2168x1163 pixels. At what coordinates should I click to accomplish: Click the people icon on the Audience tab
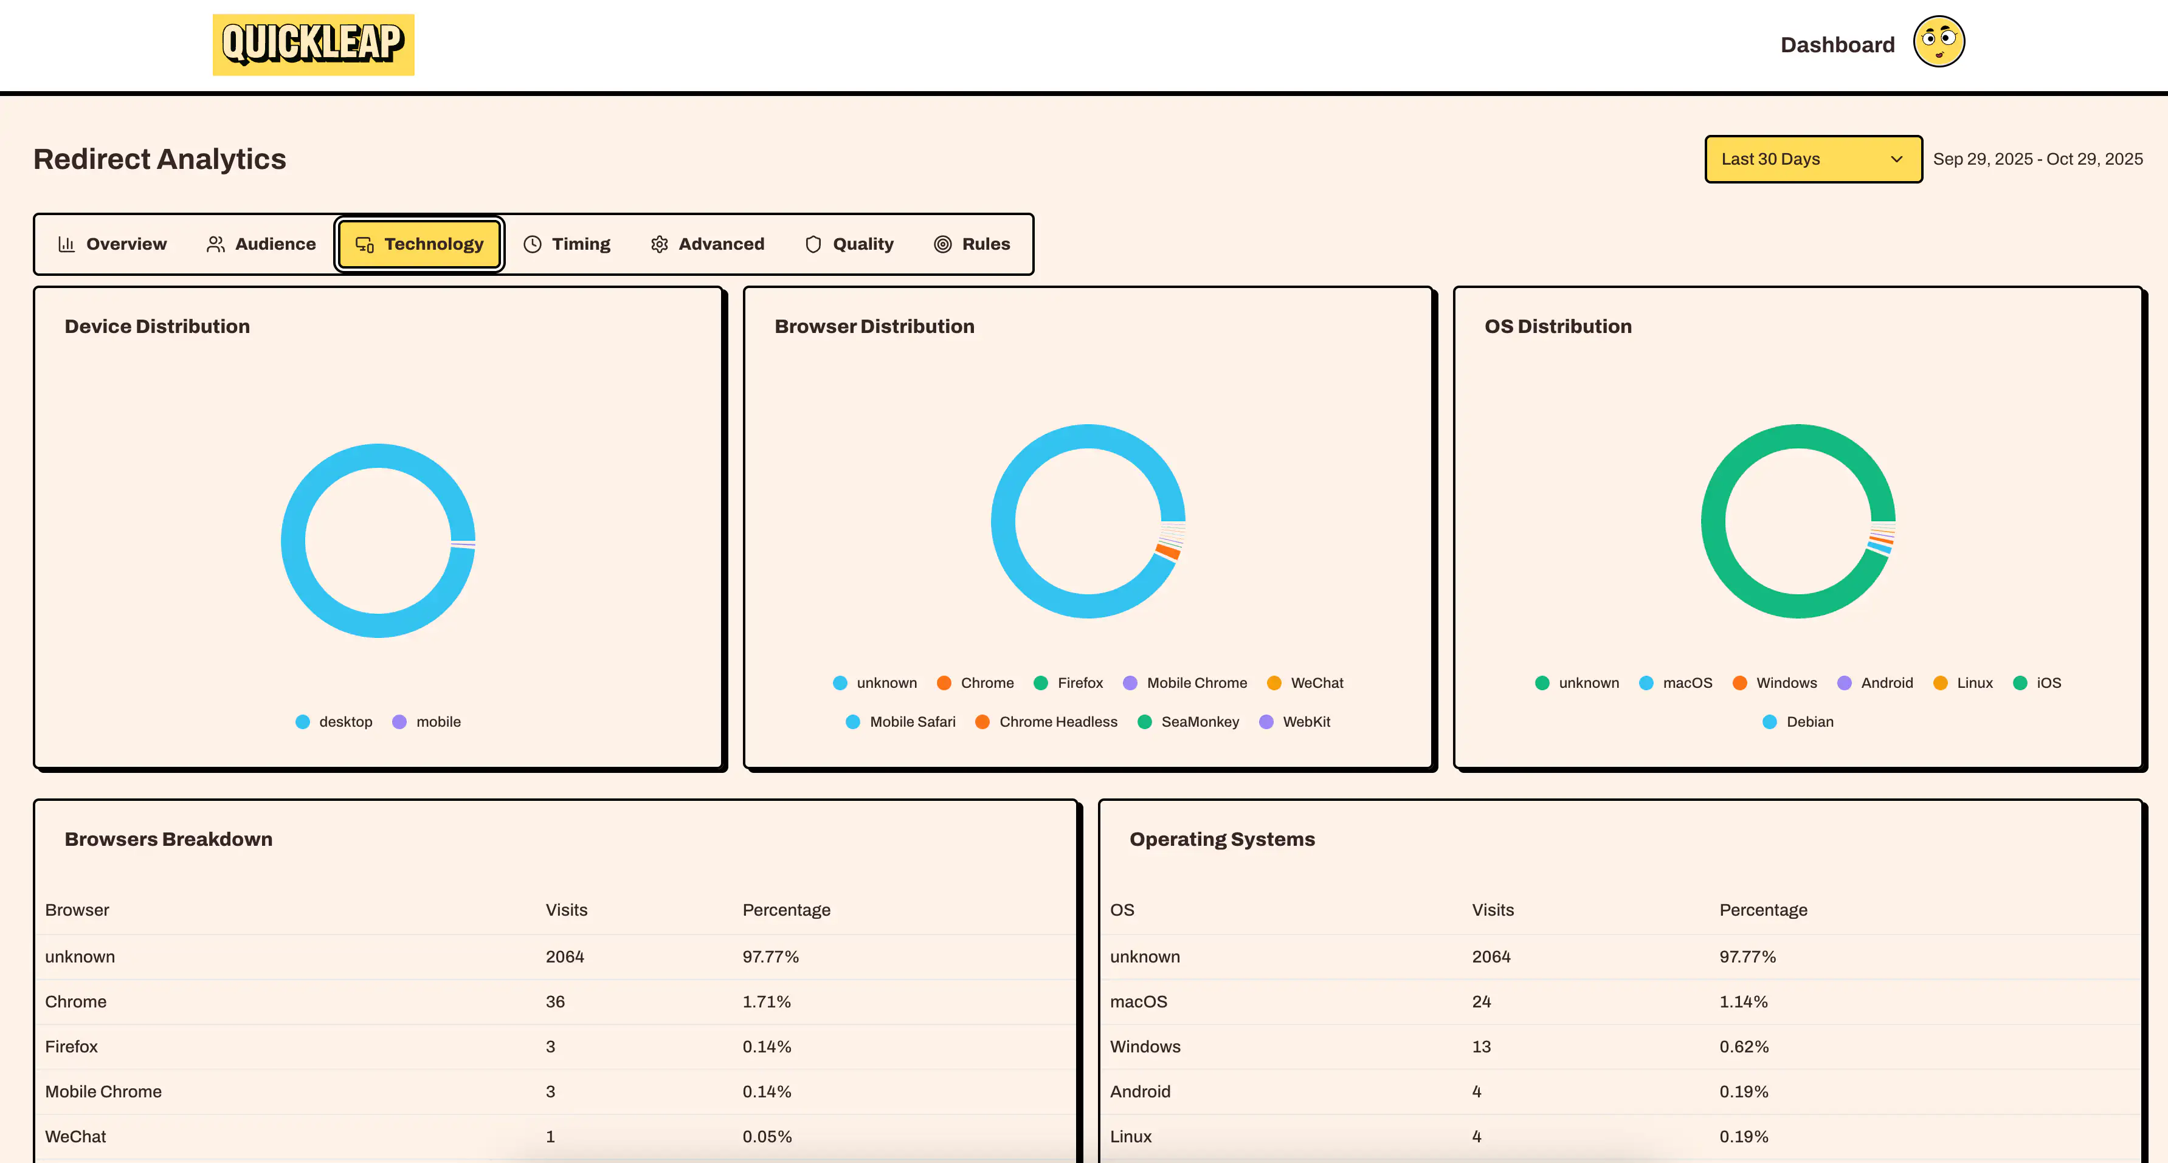[x=216, y=244]
